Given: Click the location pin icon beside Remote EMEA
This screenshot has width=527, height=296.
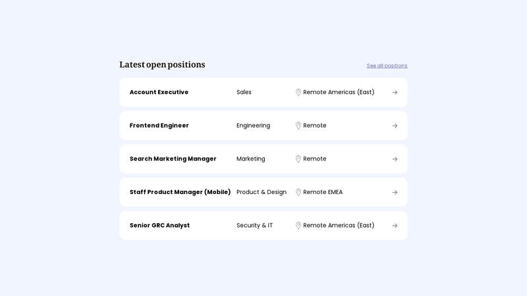Looking at the screenshot, I should [298, 193].
